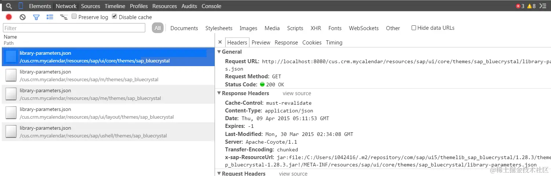Filter requests by XHR type
This screenshot has height=176, width=551.
[315, 28]
